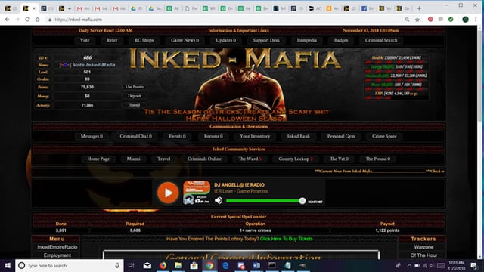The height and width of the screenshot is (272, 484).
Task: Open the green checkmark extension icon
Action: (x=451, y=20)
